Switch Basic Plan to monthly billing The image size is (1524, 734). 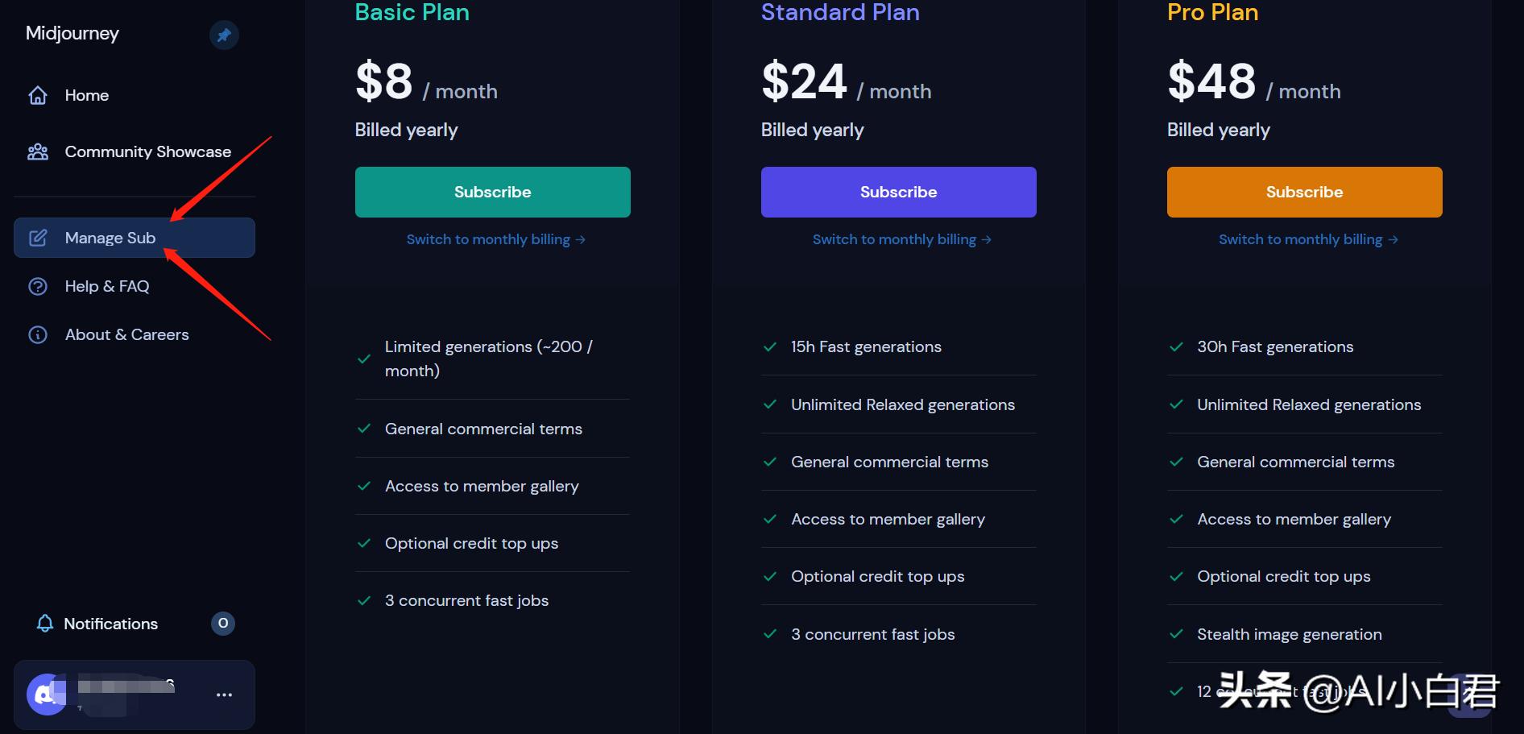[x=495, y=239]
